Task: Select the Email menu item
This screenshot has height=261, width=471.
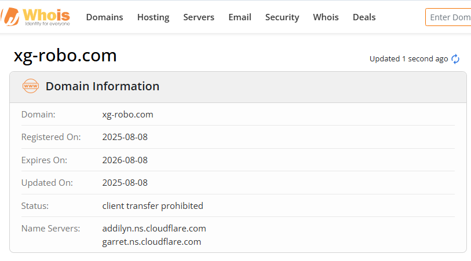Action: click(x=240, y=17)
